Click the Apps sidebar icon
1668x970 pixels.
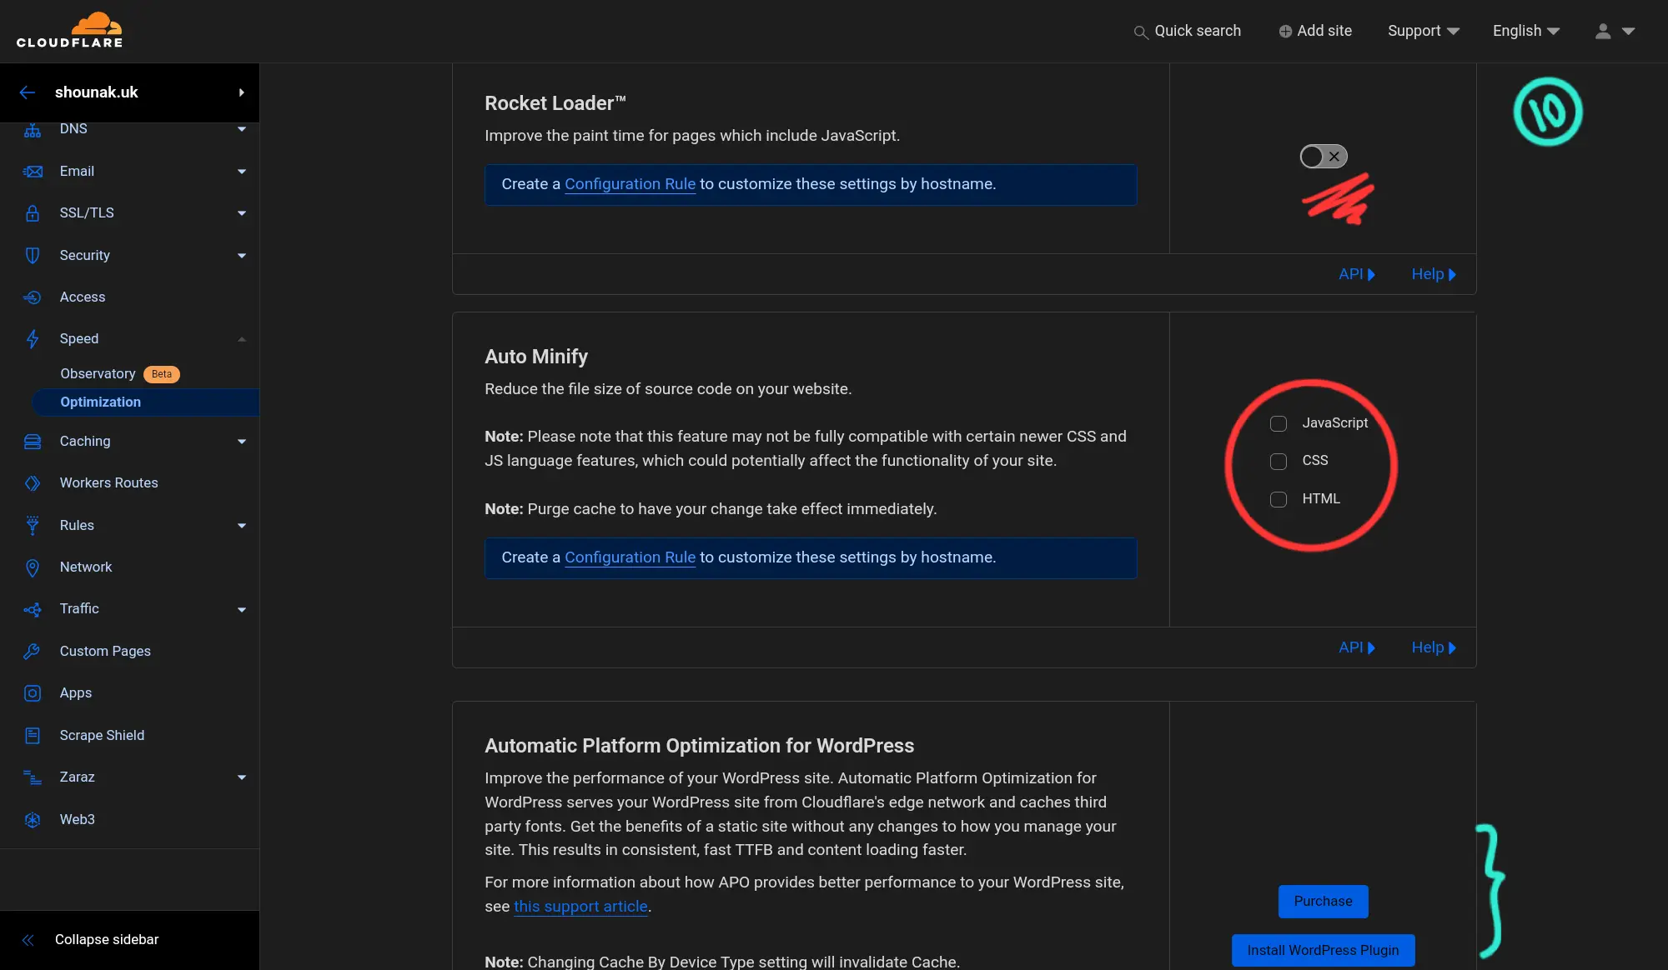tap(33, 693)
